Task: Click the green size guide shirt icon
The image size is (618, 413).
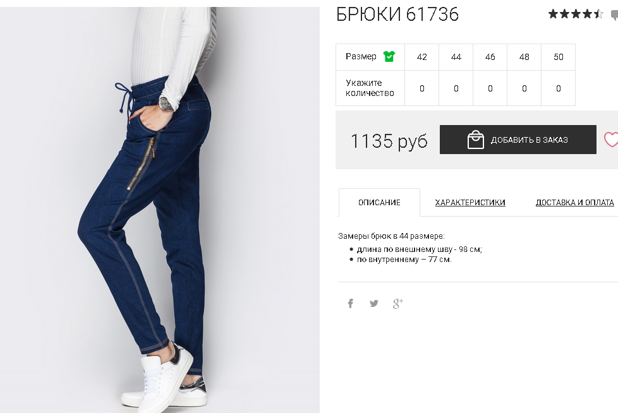Action: tap(389, 57)
